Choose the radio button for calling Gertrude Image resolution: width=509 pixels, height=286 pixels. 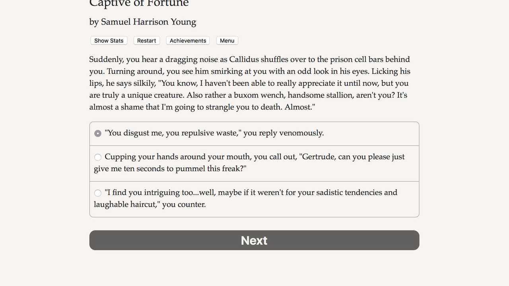(98, 157)
